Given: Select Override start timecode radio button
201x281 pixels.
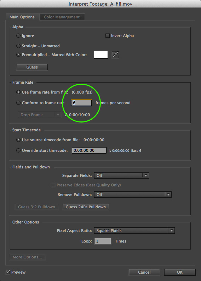Looking at the screenshot, I should 18,150.
